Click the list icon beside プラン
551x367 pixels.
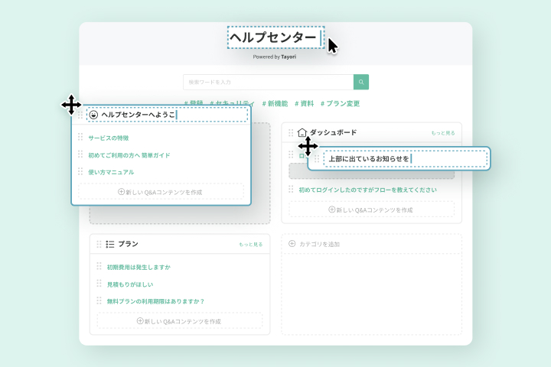(109, 244)
